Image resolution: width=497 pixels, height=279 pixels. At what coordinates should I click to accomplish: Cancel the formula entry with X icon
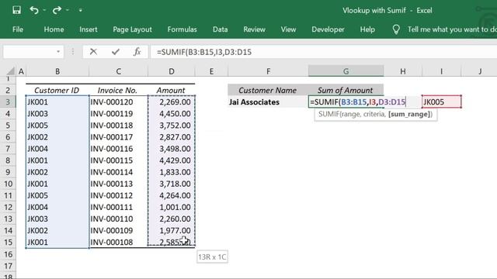tap(93, 52)
